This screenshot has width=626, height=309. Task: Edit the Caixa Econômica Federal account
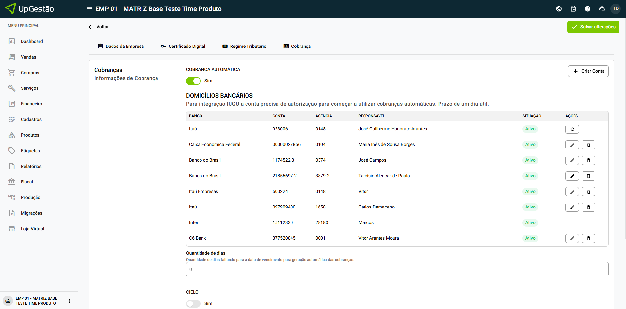point(572,145)
